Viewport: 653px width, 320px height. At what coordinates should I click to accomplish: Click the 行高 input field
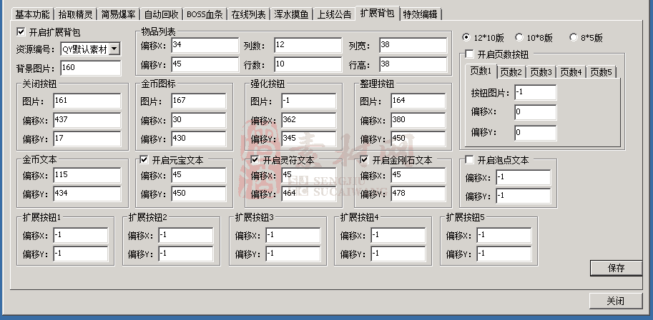(413, 64)
